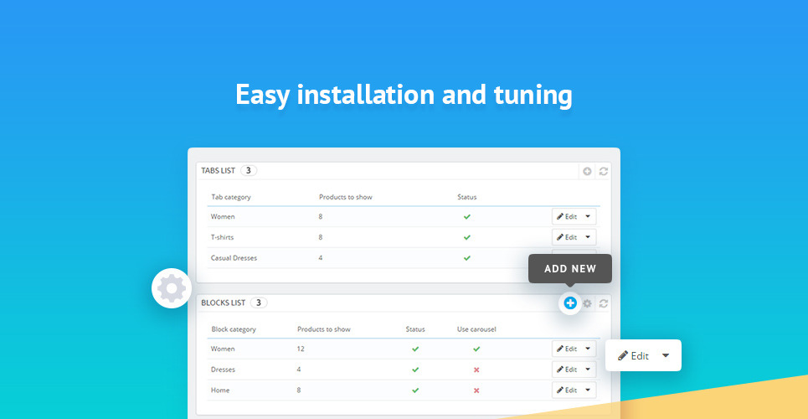The width and height of the screenshot is (808, 419).
Task: Click the refresh icon in Tabs List header
Action: [x=604, y=171]
